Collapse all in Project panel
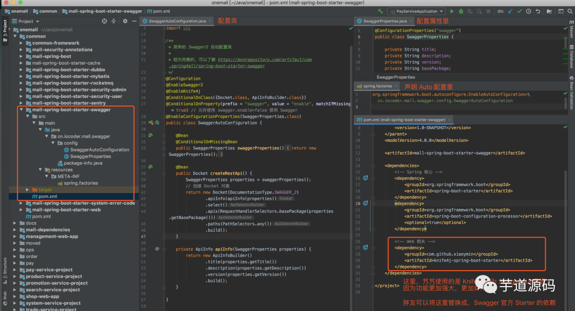575x311 pixels. click(x=113, y=21)
